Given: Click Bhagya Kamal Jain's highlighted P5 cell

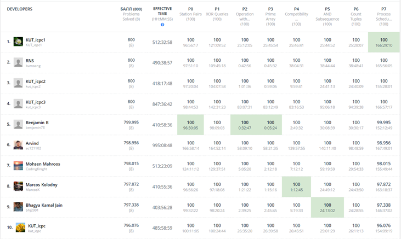Looking at the screenshot, I should coord(327,207).
